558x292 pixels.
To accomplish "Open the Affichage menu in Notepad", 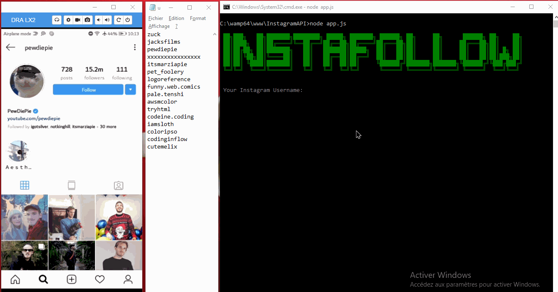I will tap(159, 26).
